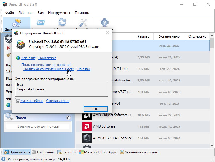This screenshot has width=215, height=162.
Task: Switch to the Скрытые tab
Action: pos(67,152)
